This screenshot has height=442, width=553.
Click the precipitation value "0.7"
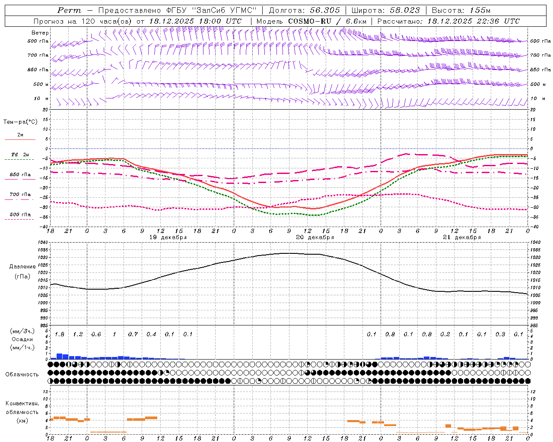tap(133, 335)
